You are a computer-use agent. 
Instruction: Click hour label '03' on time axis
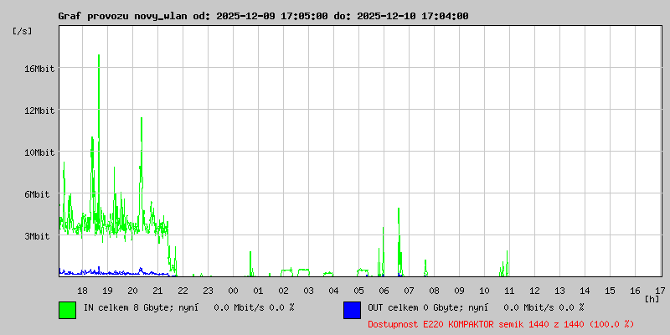308,291
